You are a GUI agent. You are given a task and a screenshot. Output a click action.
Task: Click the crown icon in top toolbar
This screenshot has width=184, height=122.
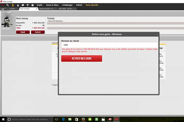pos(18,5)
